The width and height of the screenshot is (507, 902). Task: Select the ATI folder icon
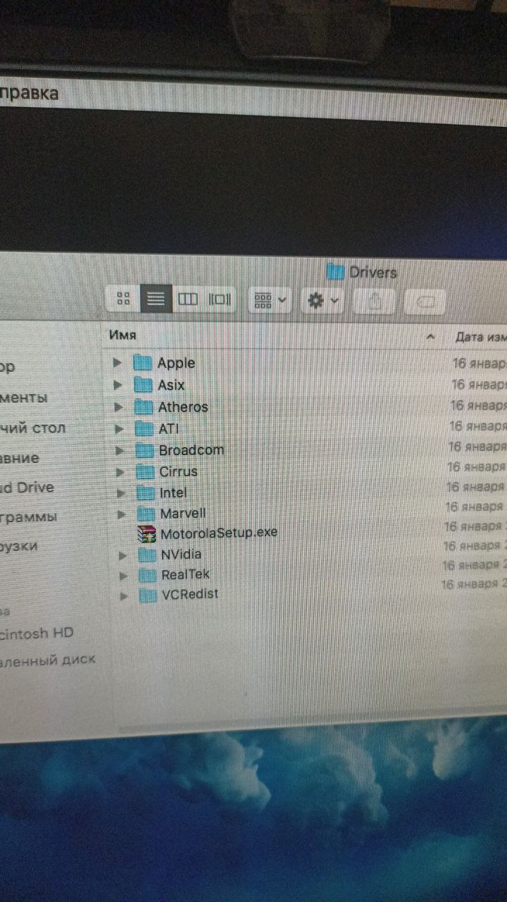tap(145, 428)
